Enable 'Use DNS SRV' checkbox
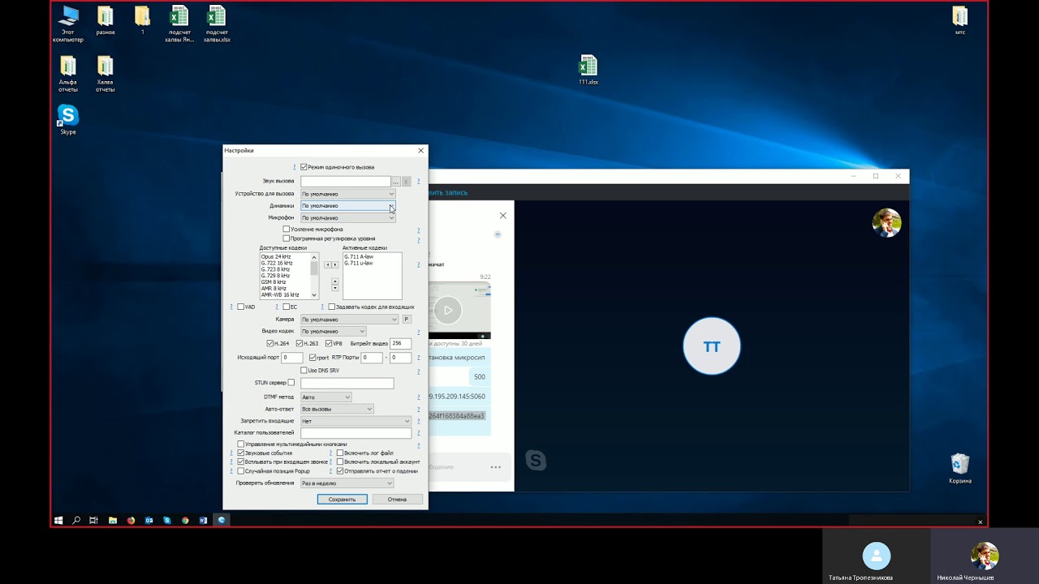This screenshot has height=584, width=1039. (304, 371)
